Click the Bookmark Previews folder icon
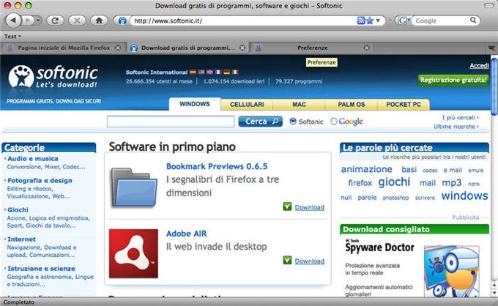 [133, 187]
